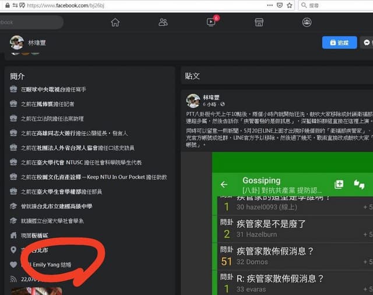
Task: Click the Messenger message button
Action: 367,42
